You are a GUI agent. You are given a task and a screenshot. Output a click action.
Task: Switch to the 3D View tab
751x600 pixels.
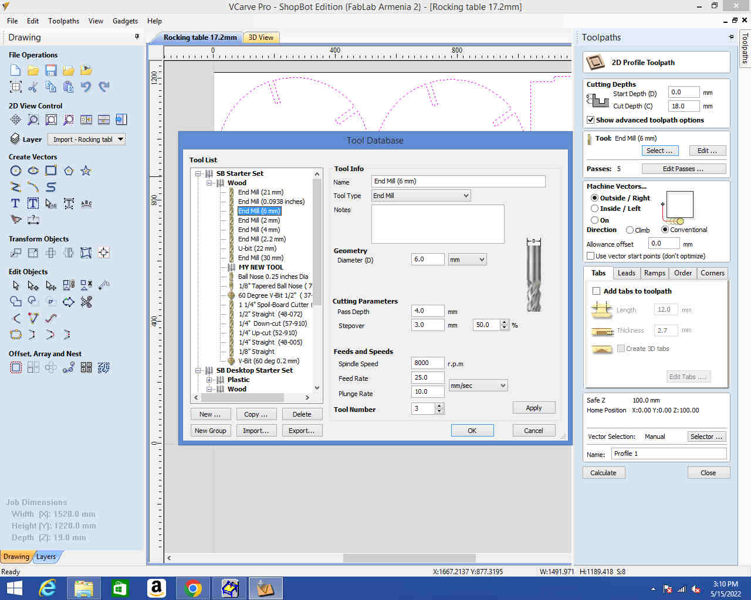[261, 37]
